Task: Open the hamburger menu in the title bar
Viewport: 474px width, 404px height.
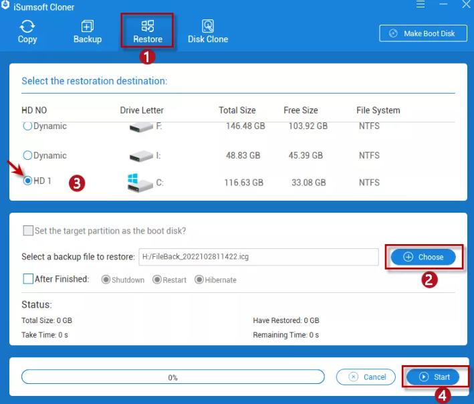Action: (421, 4)
